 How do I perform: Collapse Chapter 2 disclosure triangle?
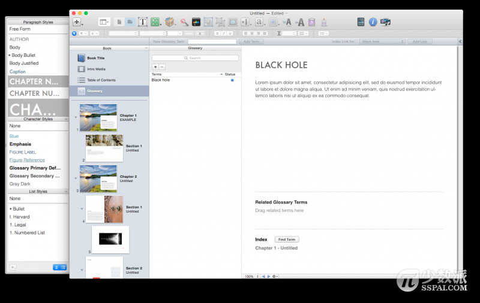point(76,178)
